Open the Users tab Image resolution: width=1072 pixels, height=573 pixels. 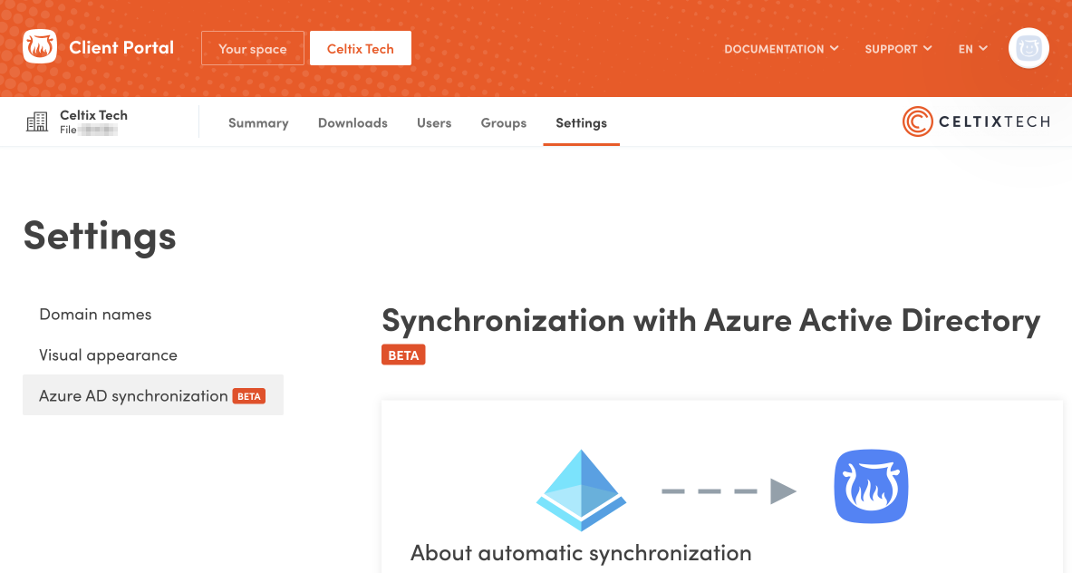pos(434,123)
